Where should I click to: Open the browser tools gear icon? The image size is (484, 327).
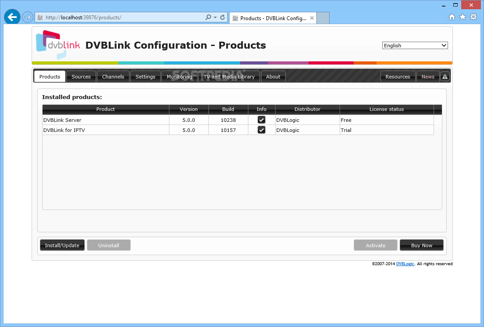pos(473,17)
